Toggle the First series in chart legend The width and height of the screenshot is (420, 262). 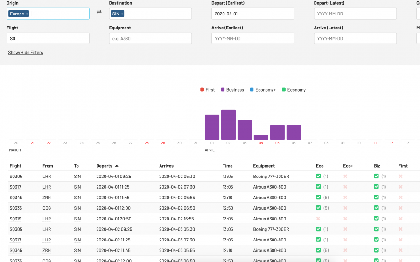(207, 90)
